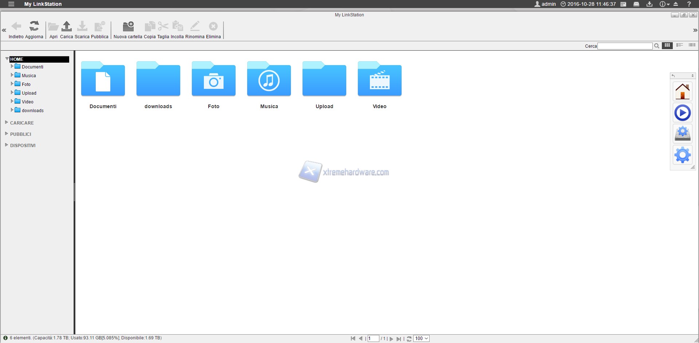This screenshot has height=343, width=699.
Task: Open the home icon in right panel
Action: pyautogui.click(x=682, y=91)
